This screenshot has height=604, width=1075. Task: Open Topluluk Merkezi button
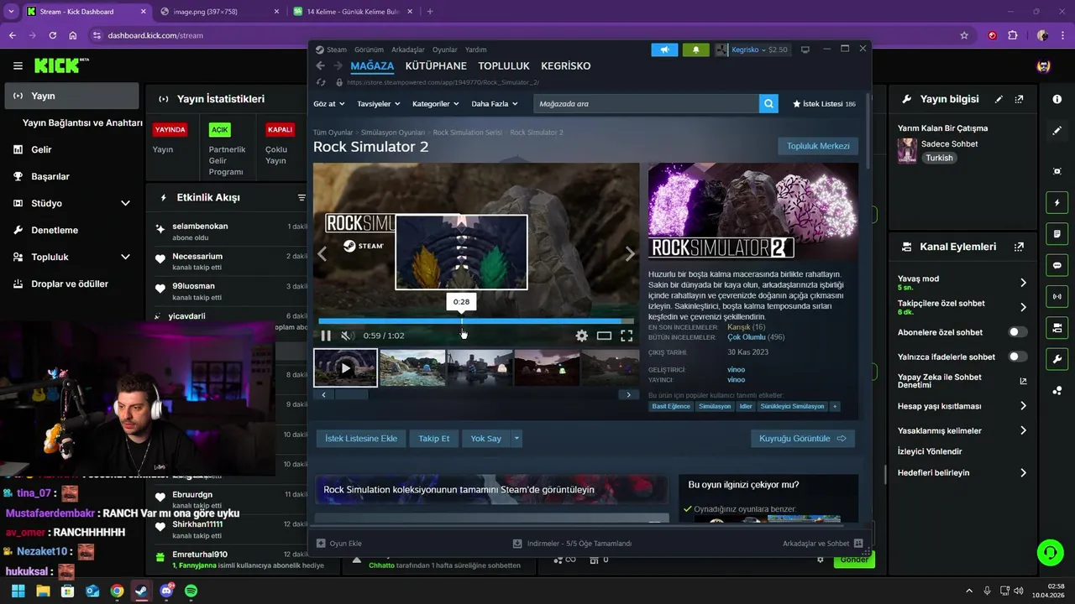point(818,146)
